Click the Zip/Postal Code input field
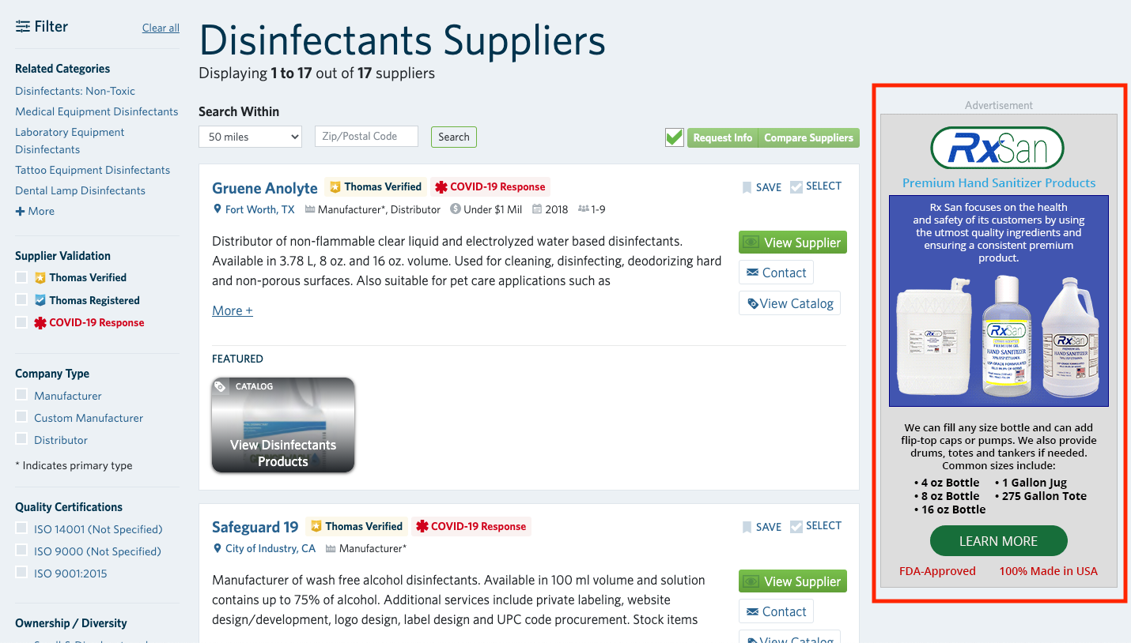The image size is (1131, 643). coord(366,136)
